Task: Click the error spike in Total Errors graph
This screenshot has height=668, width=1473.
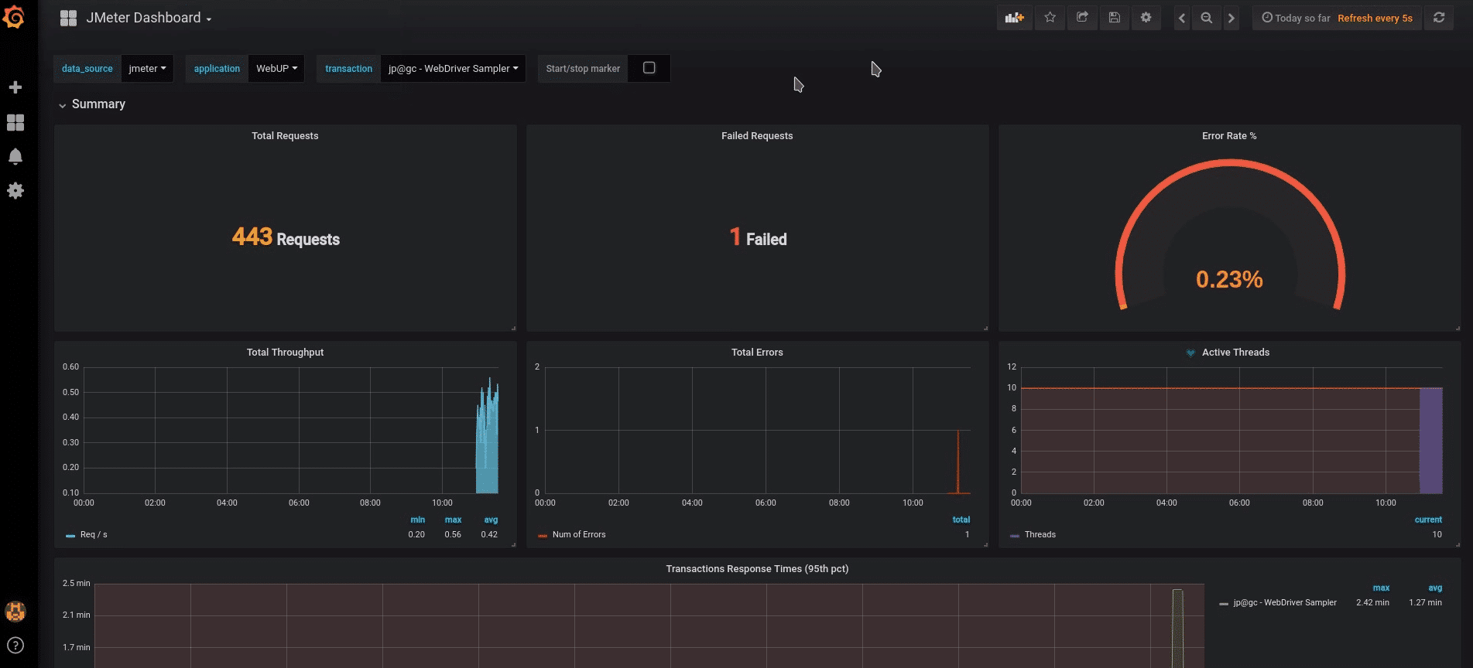Action: 958,462
